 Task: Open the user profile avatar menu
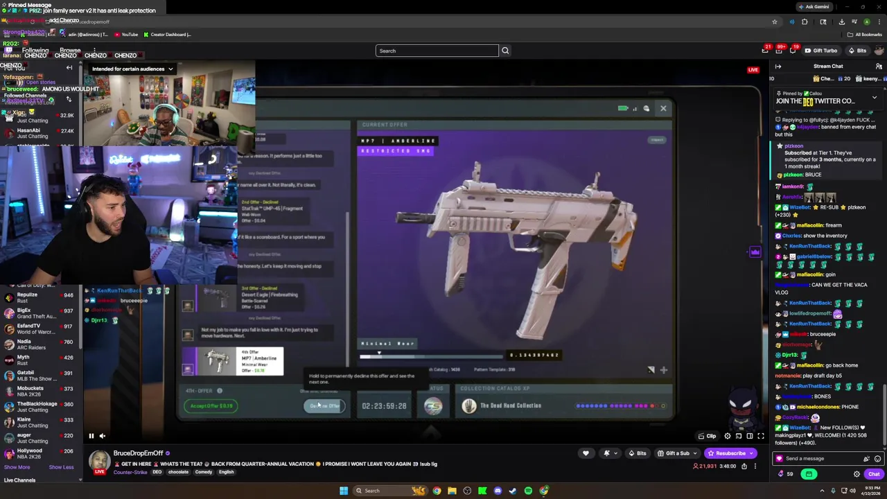[879, 51]
